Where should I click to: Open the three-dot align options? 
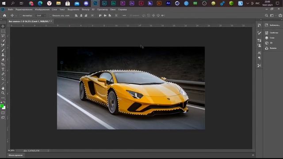tap(124, 15)
